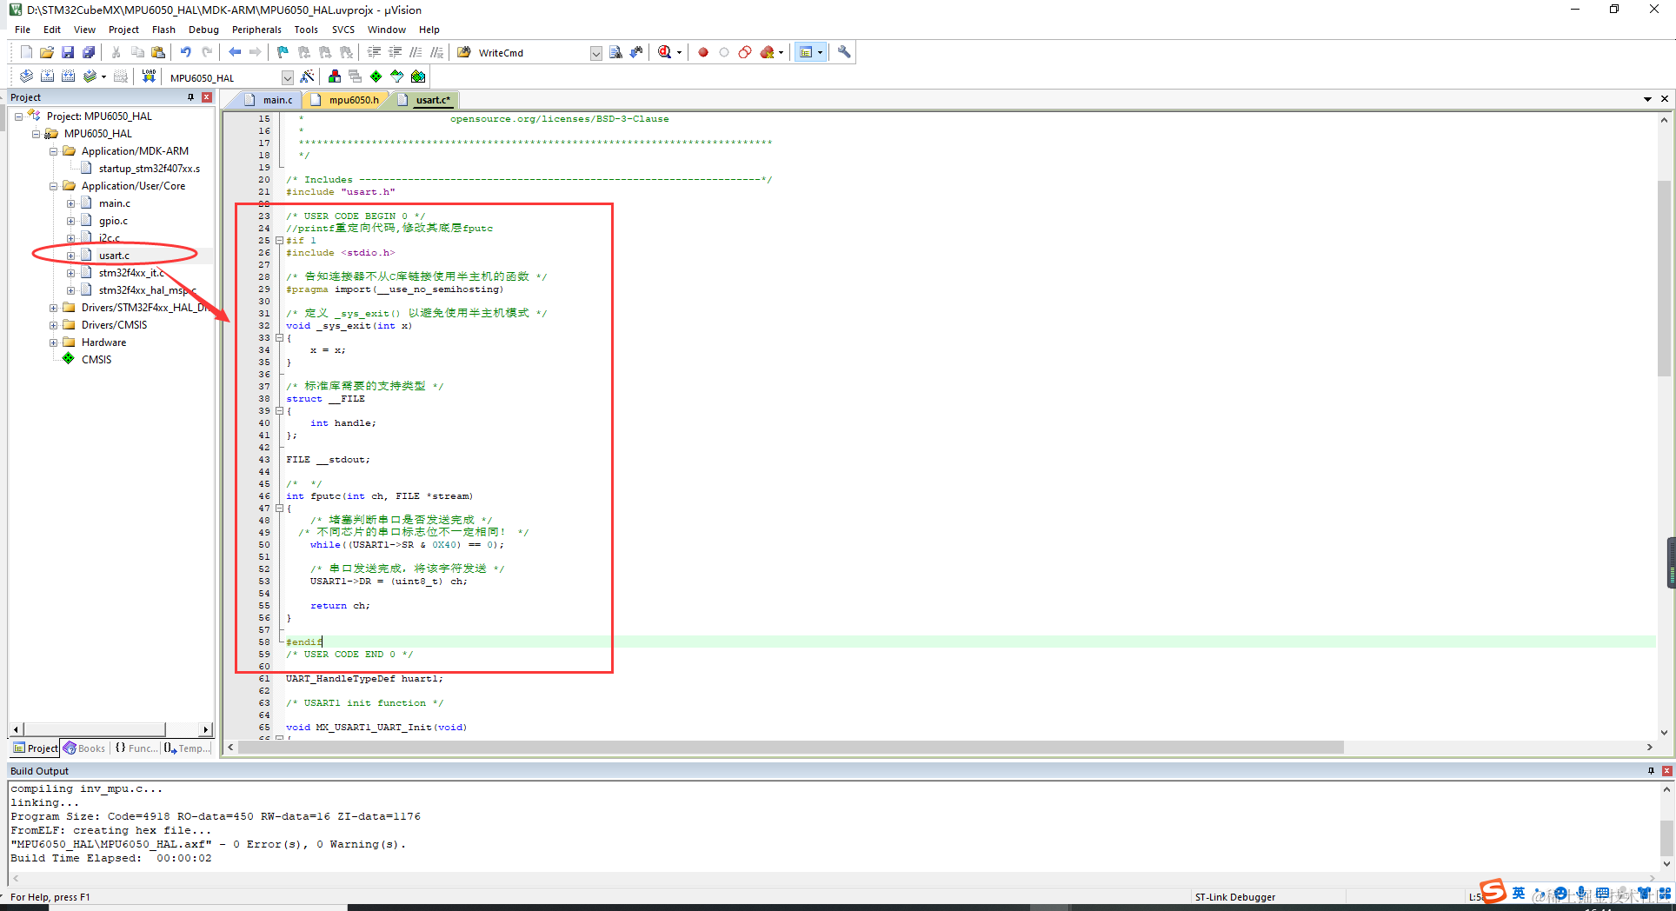The height and width of the screenshot is (911, 1676).
Task: Switch to the Books panel tab
Action: click(84, 748)
